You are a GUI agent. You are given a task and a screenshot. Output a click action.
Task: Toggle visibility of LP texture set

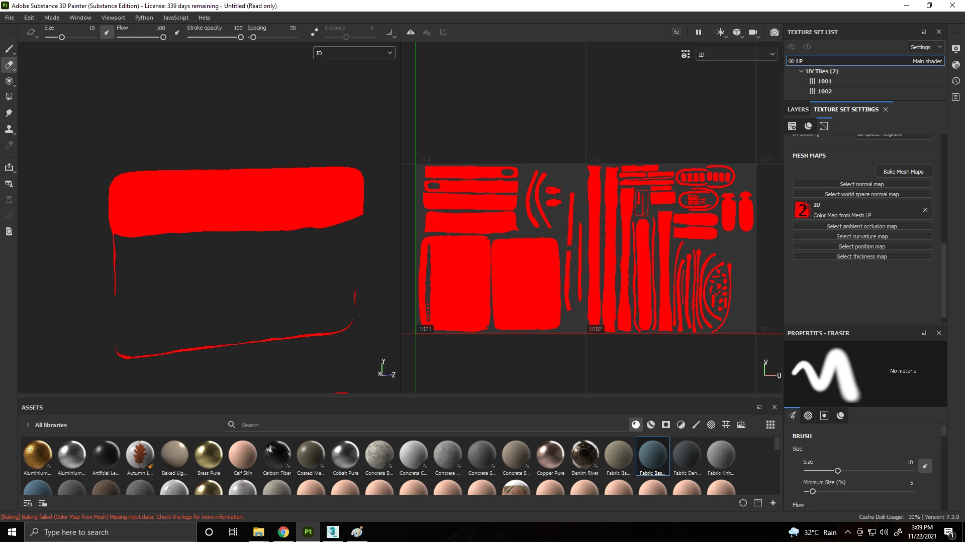(x=791, y=61)
